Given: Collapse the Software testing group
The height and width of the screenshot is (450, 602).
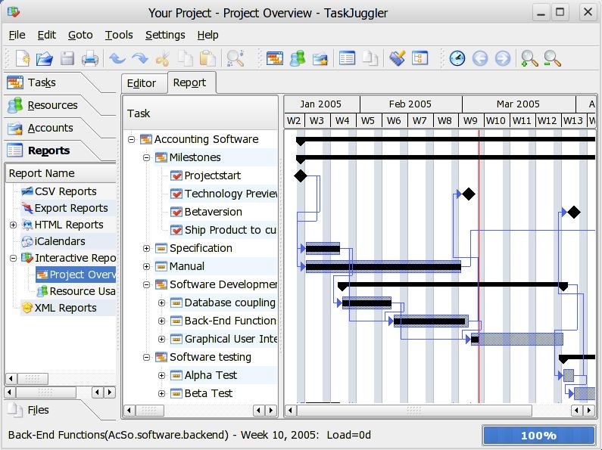Looking at the screenshot, I should click(146, 357).
